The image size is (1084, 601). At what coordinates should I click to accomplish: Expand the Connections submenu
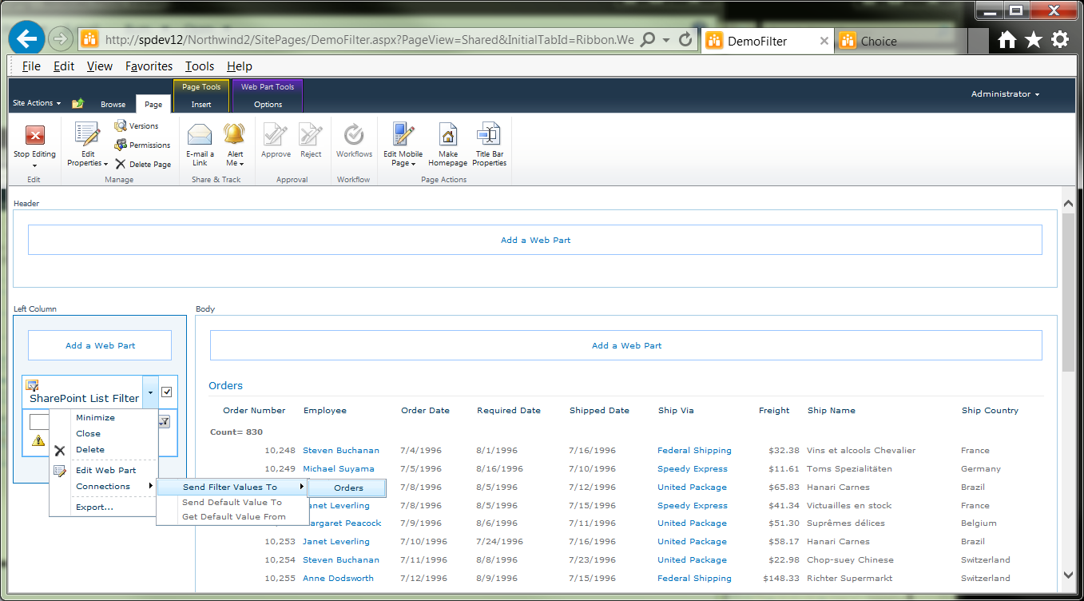coord(104,486)
